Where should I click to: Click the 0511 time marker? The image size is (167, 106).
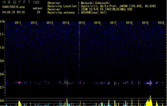[x=18, y=23]
